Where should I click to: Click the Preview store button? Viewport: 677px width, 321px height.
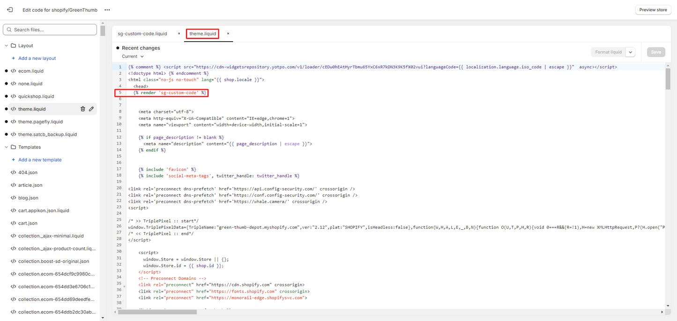pos(653,10)
